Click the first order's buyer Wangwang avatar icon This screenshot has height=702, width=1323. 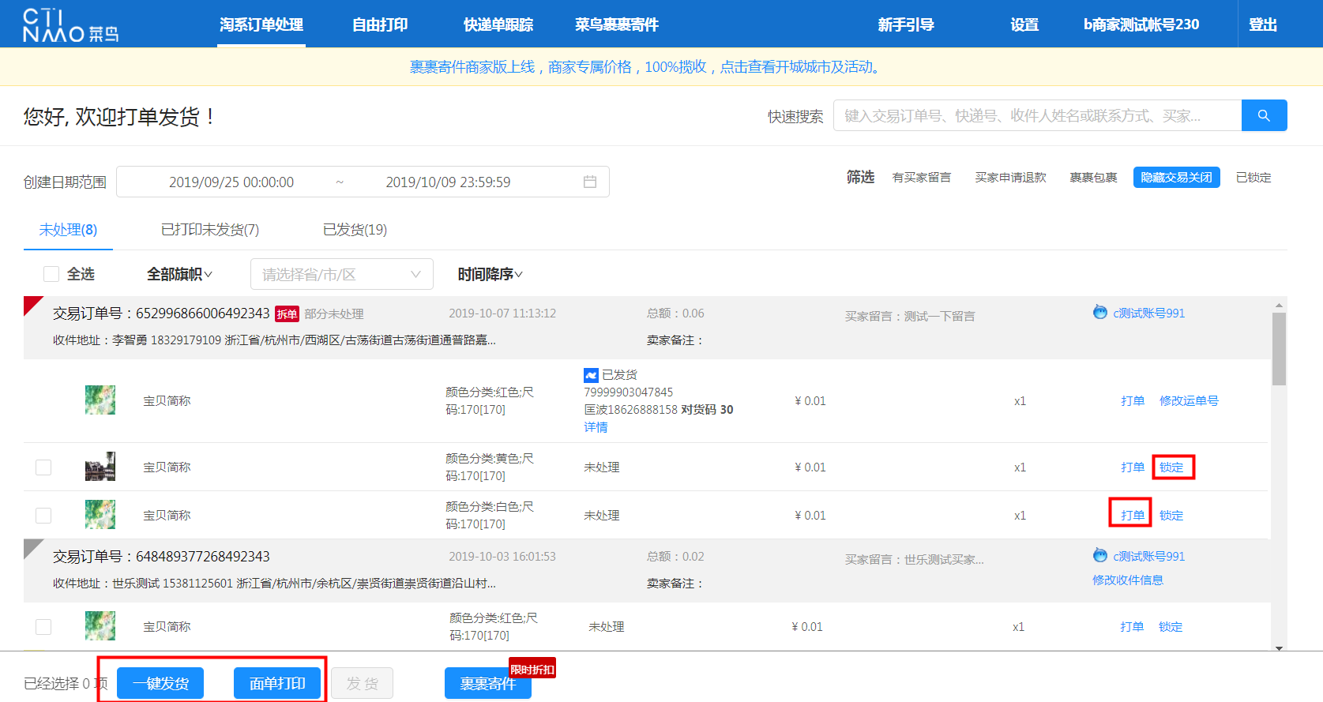coord(1099,313)
